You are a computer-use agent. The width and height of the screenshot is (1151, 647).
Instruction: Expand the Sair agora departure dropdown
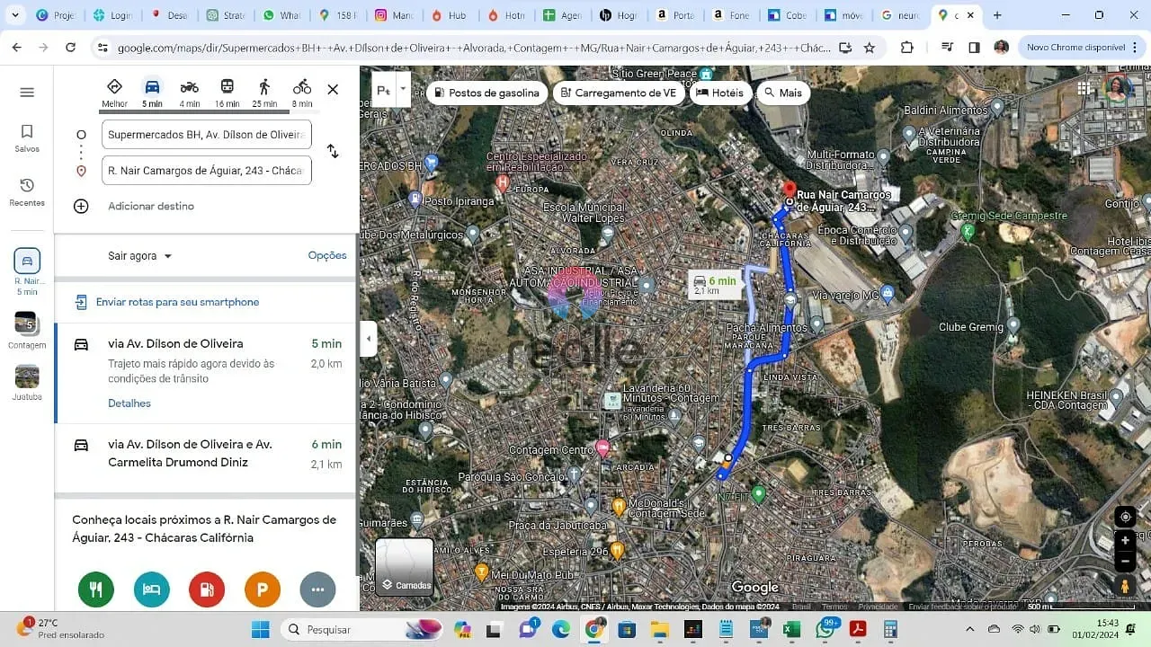click(140, 256)
